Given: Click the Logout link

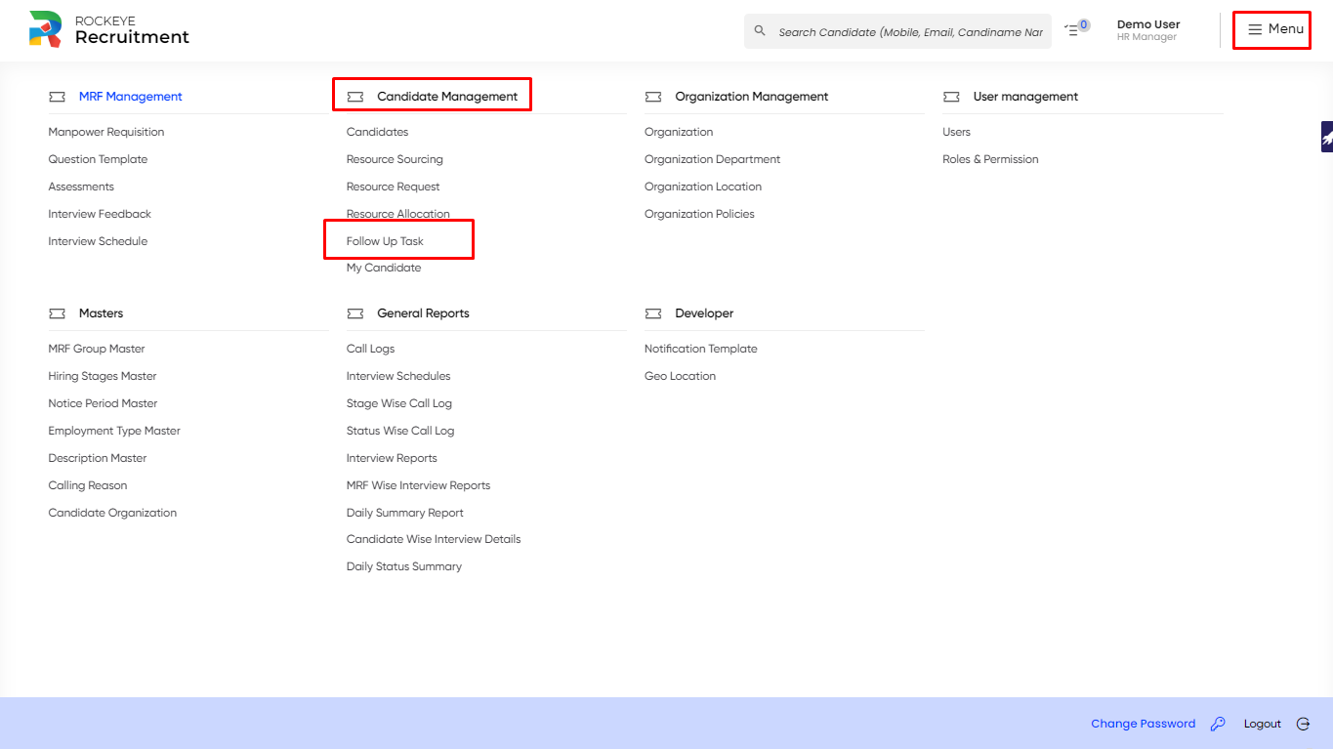Looking at the screenshot, I should point(1262,724).
